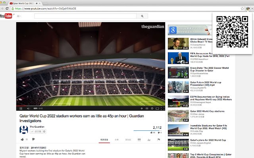Close the Qatar World Cup browser tab
Screen dimensions: 254x158
[40, 4]
